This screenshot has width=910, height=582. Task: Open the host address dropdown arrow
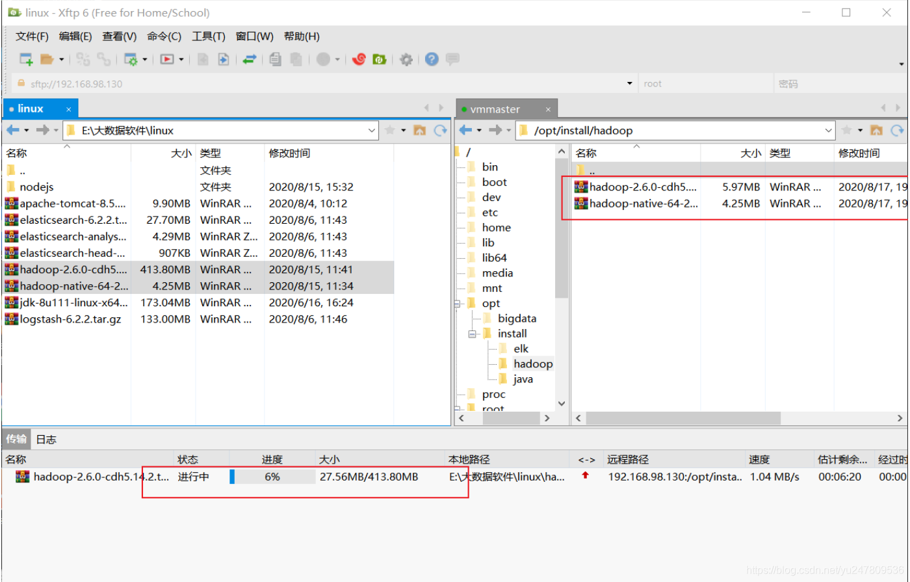(629, 83)
